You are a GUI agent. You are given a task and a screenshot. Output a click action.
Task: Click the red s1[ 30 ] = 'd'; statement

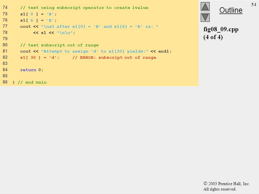click(40, 58)
